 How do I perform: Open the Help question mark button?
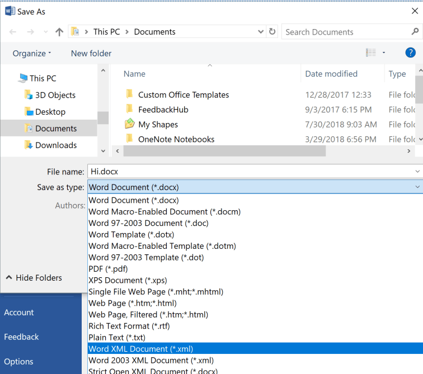coord(410,53)
